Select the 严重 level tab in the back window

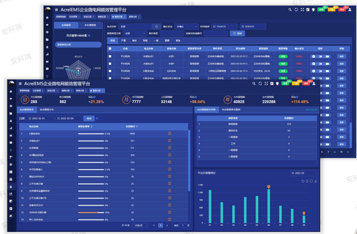coord(124,40)
